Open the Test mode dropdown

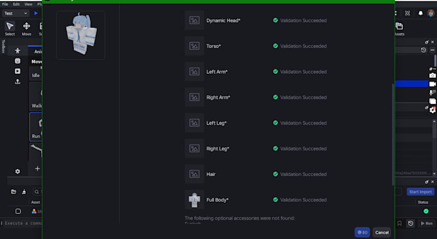pos(15,13)
